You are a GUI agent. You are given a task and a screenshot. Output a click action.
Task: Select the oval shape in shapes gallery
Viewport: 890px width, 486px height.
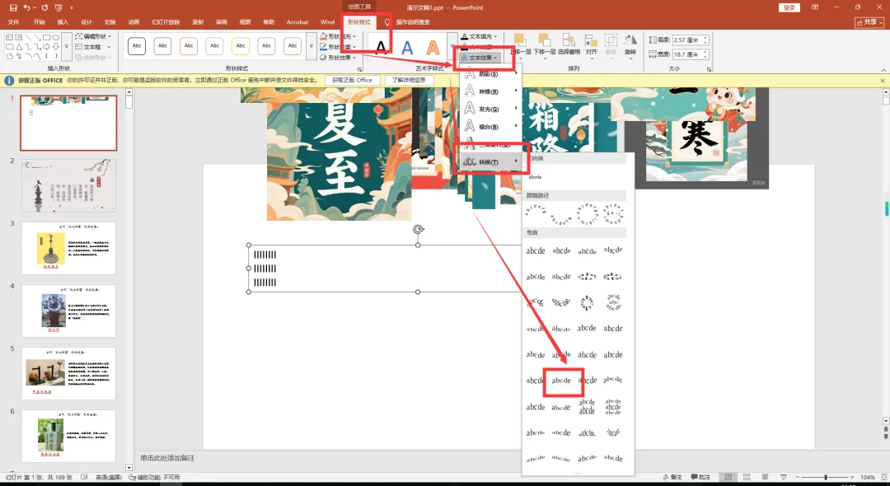[x=56, y=37]
